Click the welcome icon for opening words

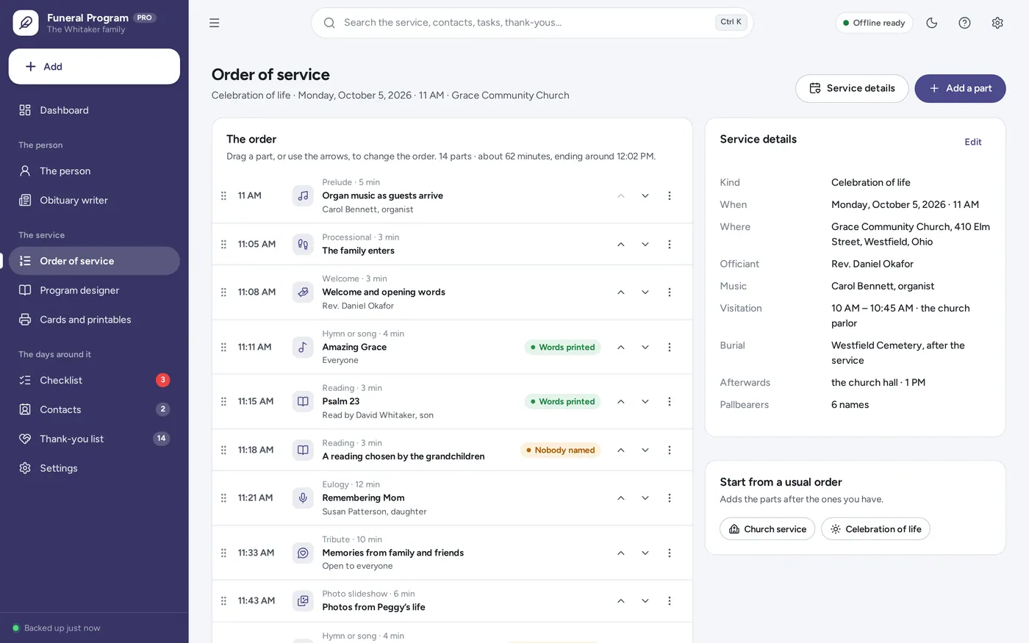coord(303,292)
